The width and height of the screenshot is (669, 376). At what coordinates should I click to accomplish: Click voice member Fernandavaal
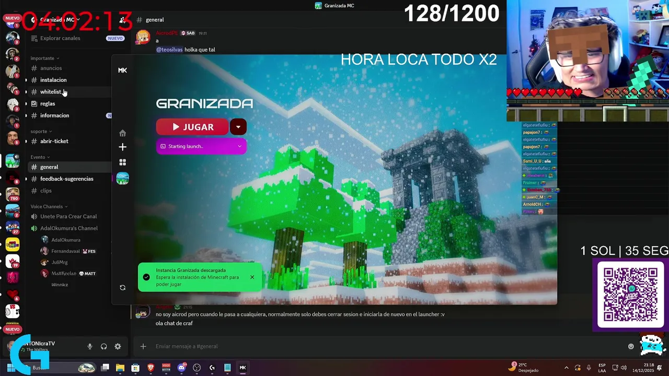click(66, 251)
